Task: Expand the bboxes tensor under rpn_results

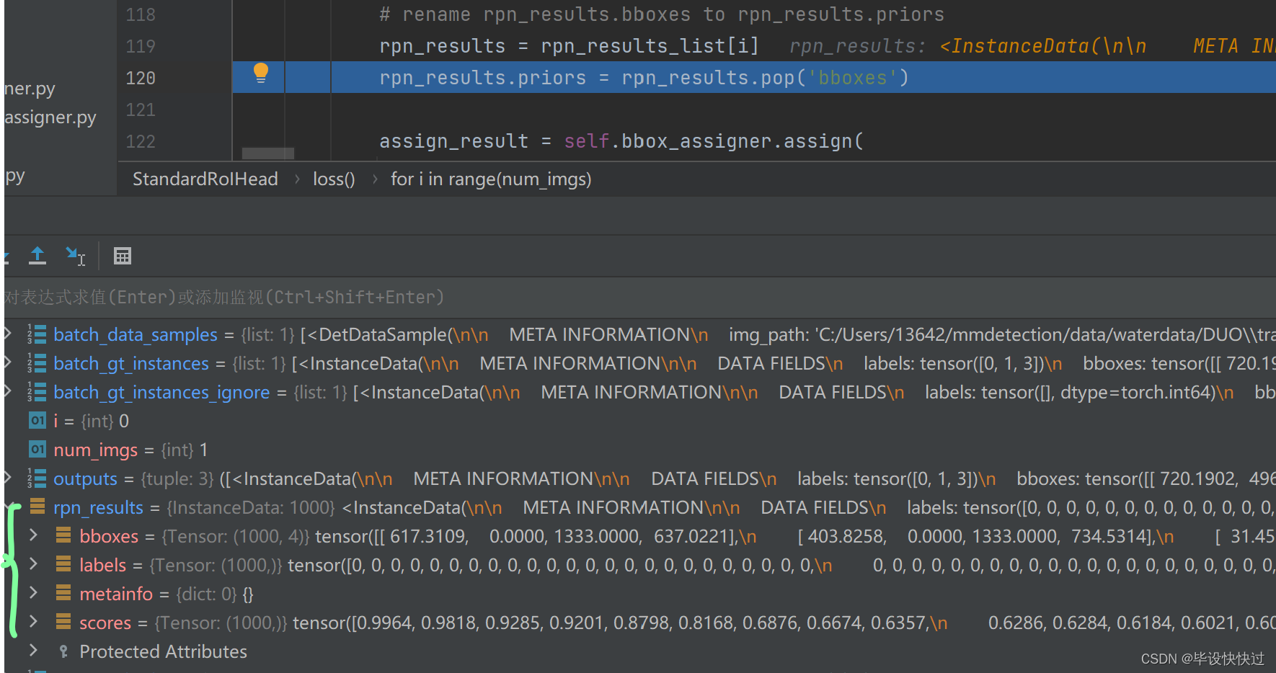Action: [x=32, y=535]
